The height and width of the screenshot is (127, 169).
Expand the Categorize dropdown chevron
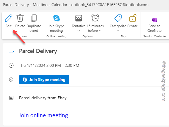[x=118, y=31]
